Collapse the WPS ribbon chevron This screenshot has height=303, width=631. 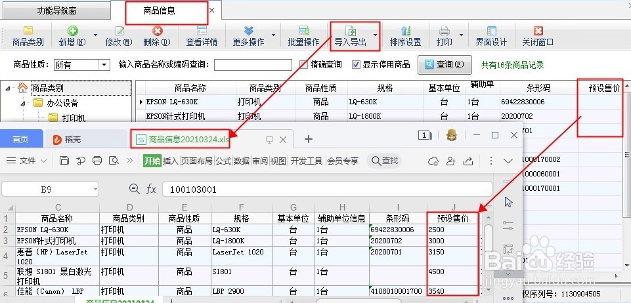508,161
